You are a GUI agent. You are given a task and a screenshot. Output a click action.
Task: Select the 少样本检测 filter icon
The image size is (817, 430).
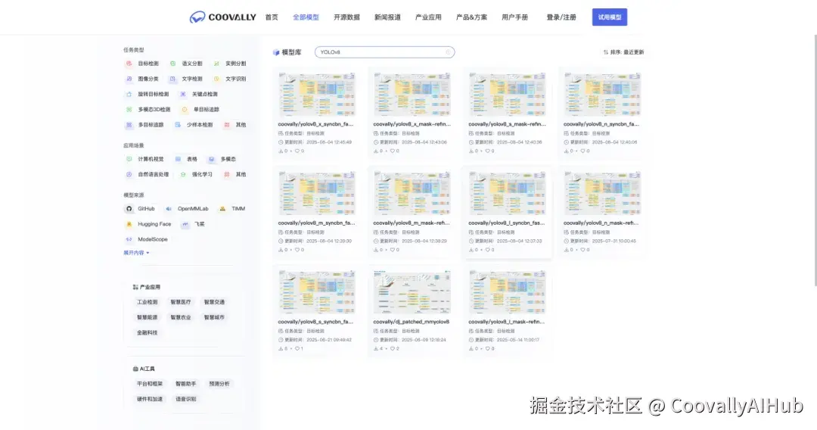(178, 125)
